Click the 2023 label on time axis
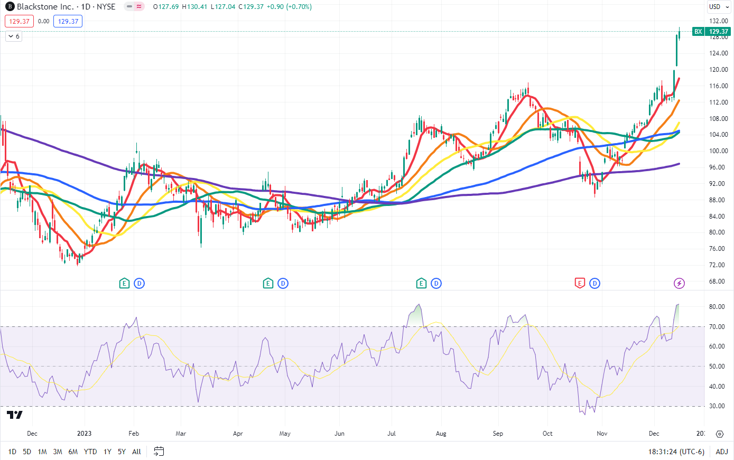This screenshot has height=460, width=734. 84,434
